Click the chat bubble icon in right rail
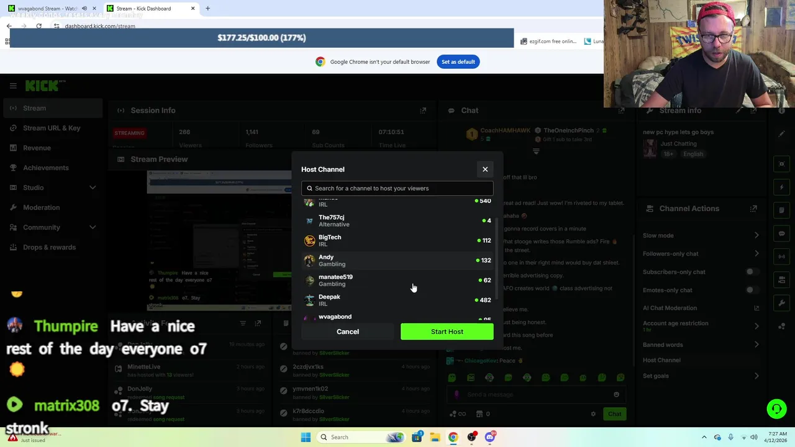This screenshot has height=447, width=795. (782, 233)
